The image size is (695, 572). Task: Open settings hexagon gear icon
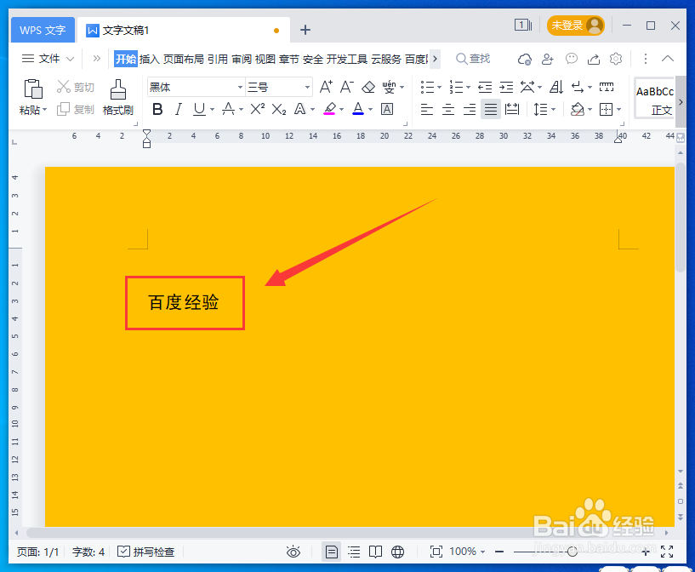coord(616,59)
